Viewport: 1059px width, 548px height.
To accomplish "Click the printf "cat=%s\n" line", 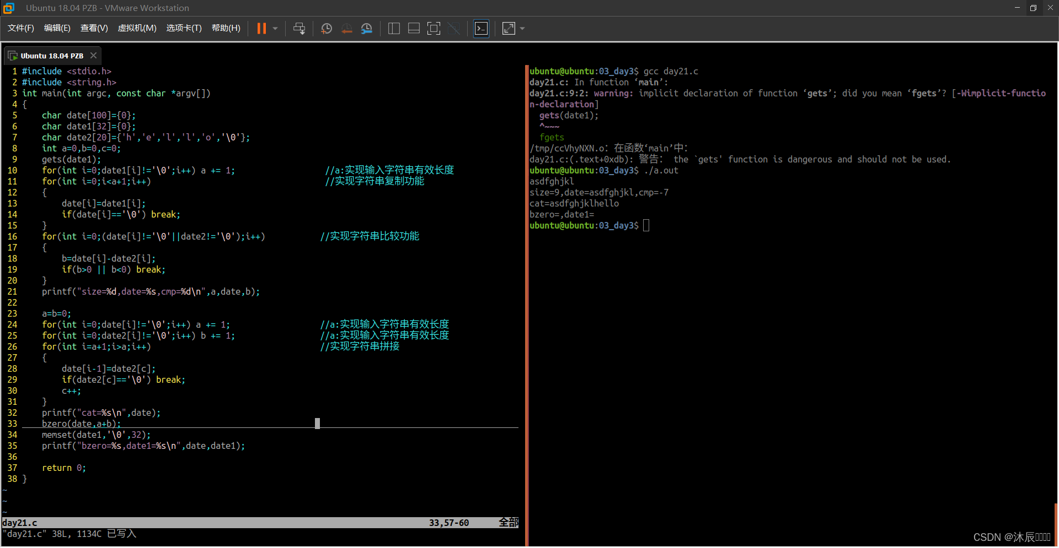I will click(101, 413).
